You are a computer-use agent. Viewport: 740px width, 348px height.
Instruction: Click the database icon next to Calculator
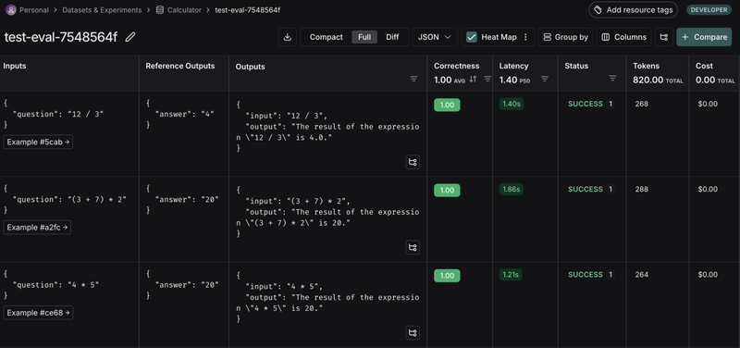pos(160,10)
